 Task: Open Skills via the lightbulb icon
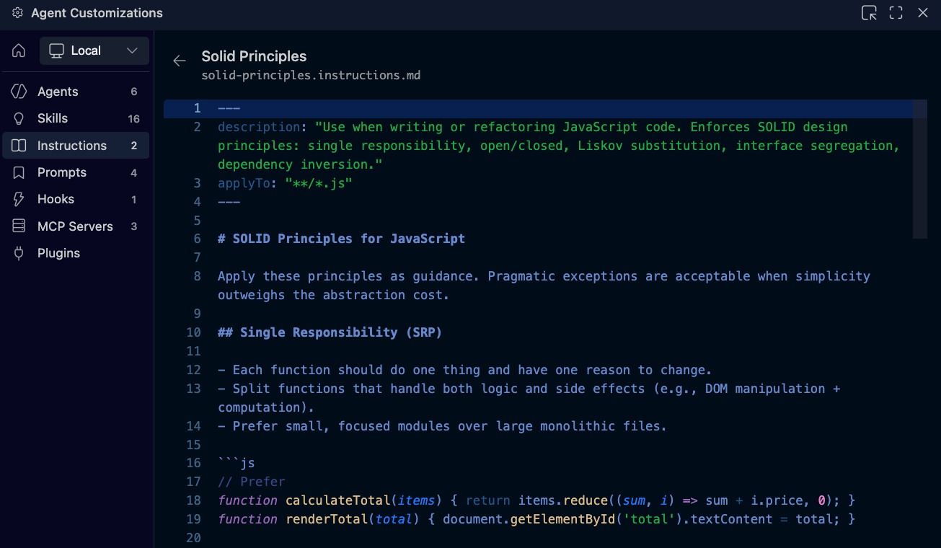tap(18, 118)
